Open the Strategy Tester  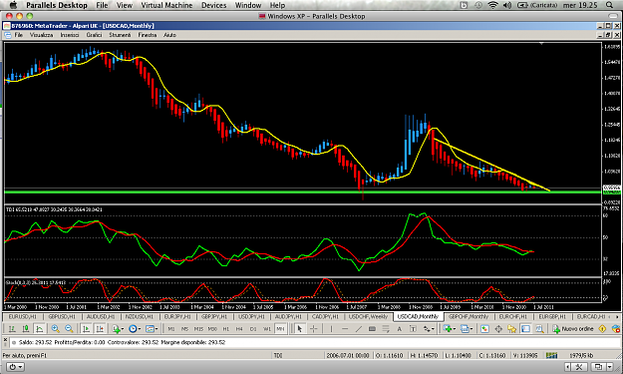coord(539,329)
